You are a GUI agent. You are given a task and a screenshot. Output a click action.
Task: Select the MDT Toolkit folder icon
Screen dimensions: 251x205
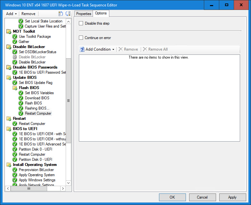pyautogui.click(x=9, y=31)
